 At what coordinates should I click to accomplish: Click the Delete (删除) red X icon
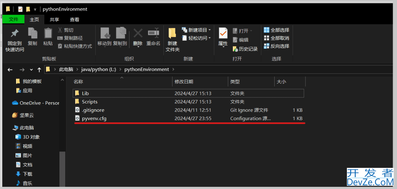138,33
